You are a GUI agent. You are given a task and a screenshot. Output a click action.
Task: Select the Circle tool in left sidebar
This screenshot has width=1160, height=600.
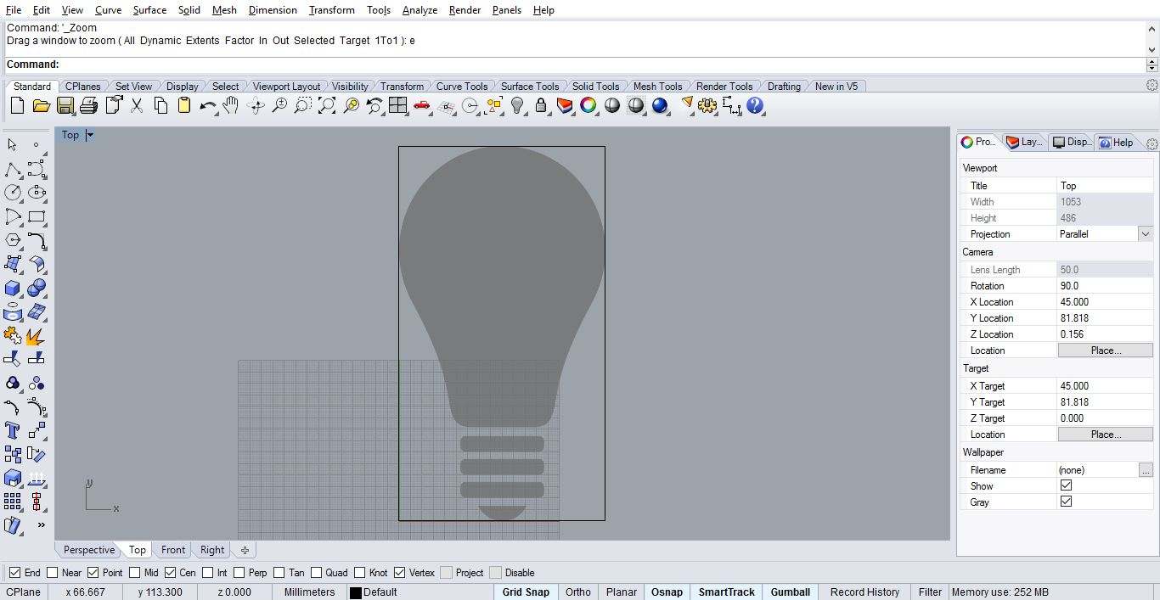[13, 193]
